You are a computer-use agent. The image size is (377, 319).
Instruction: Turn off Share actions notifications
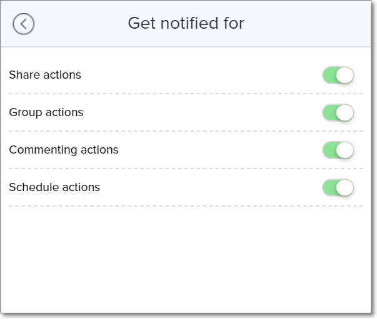(338, 76)
